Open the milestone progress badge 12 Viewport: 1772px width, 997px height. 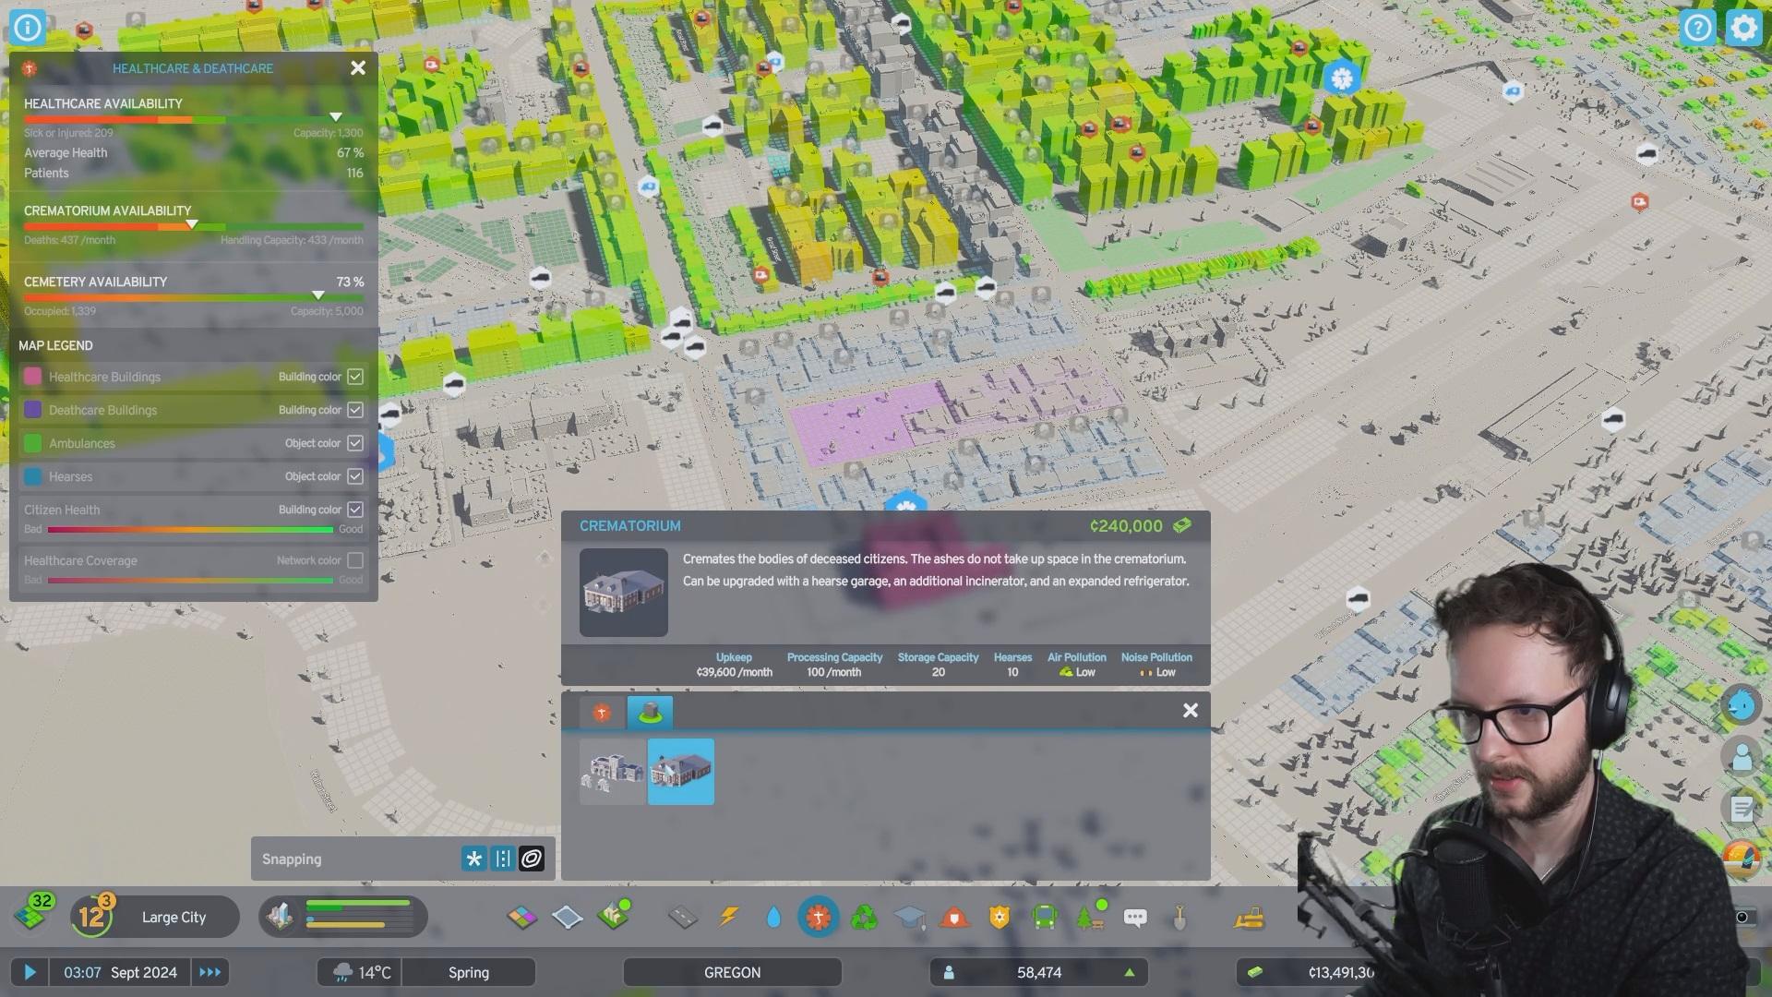tap(92, 916)
